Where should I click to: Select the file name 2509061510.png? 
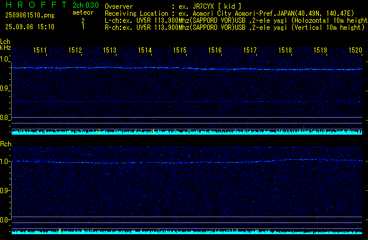click(30, 15)
